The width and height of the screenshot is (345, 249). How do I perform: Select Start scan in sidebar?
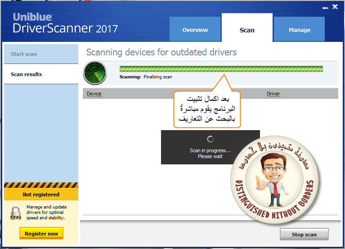pyautogui.click(x=41, y=54)
